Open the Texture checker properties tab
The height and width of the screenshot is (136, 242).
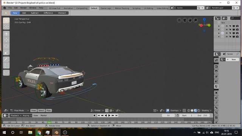(216, 117)
